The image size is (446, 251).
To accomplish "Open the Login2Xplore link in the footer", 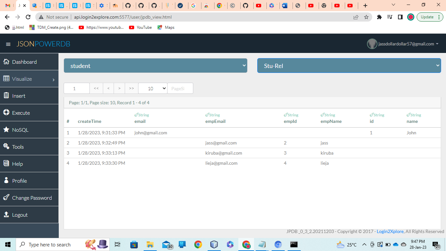I will 390,231.
